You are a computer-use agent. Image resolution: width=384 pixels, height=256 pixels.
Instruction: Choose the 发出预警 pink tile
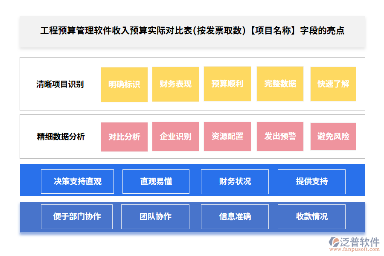click(x=280, y=137)
